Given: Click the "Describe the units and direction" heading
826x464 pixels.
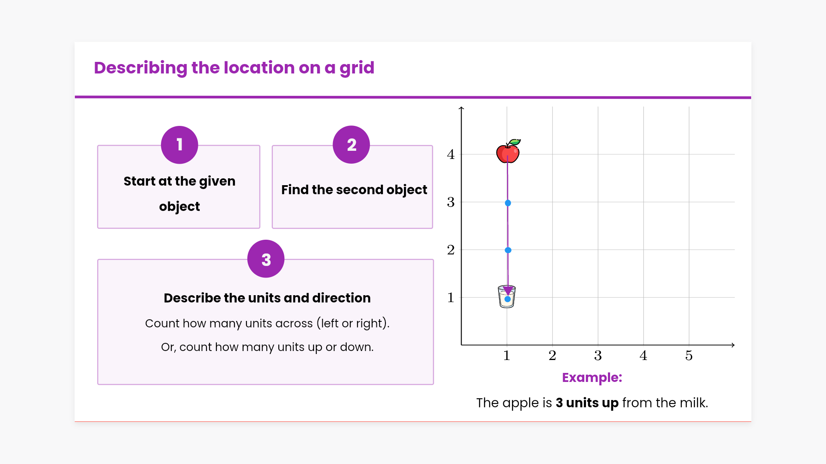Looking at the screenshot, I should coord(267,298).
